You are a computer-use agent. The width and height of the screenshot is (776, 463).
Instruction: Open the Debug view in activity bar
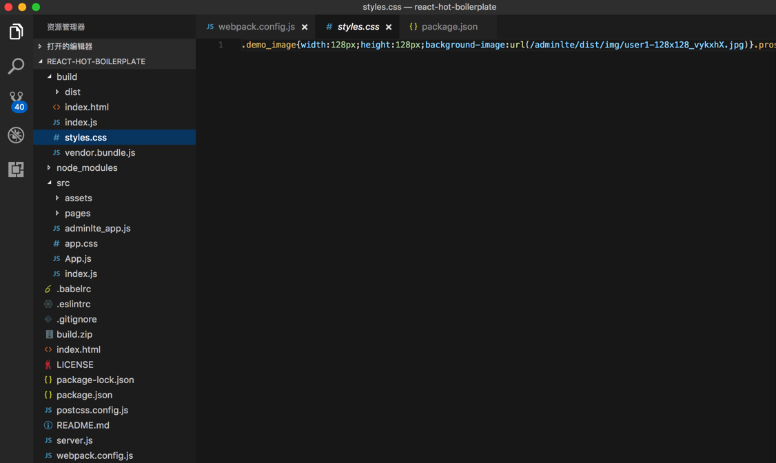[x=16, y=135]
